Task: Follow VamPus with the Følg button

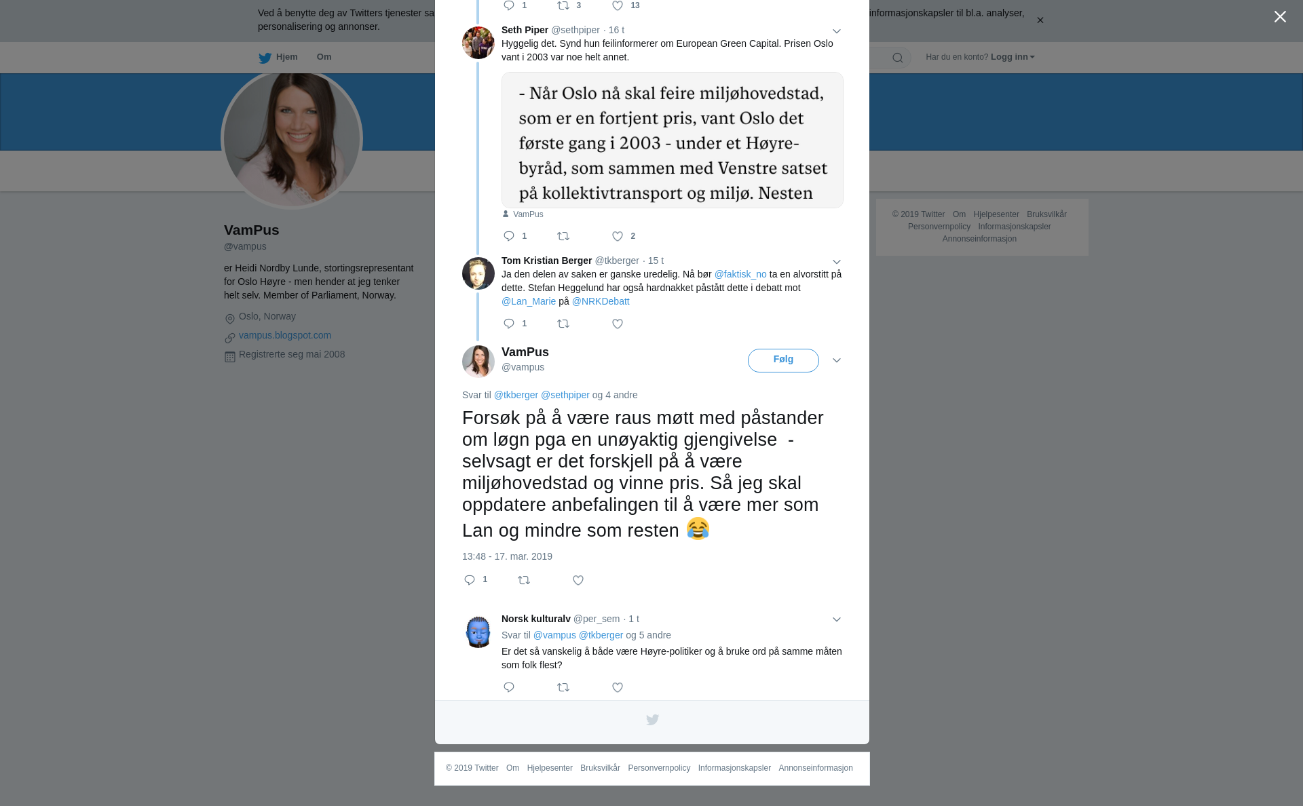Action: 783,360
